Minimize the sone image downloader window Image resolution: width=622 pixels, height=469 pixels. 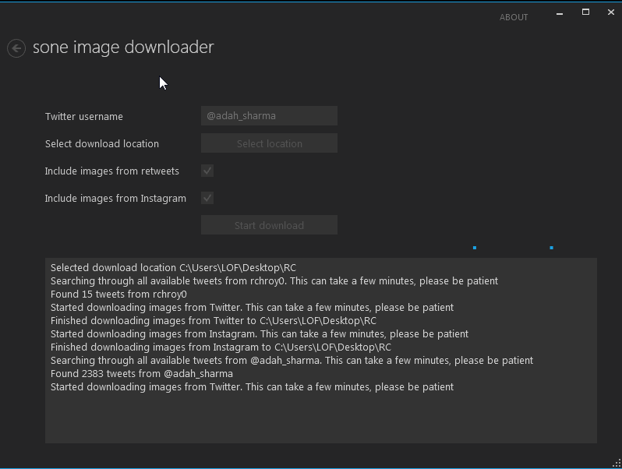[560, 13]
